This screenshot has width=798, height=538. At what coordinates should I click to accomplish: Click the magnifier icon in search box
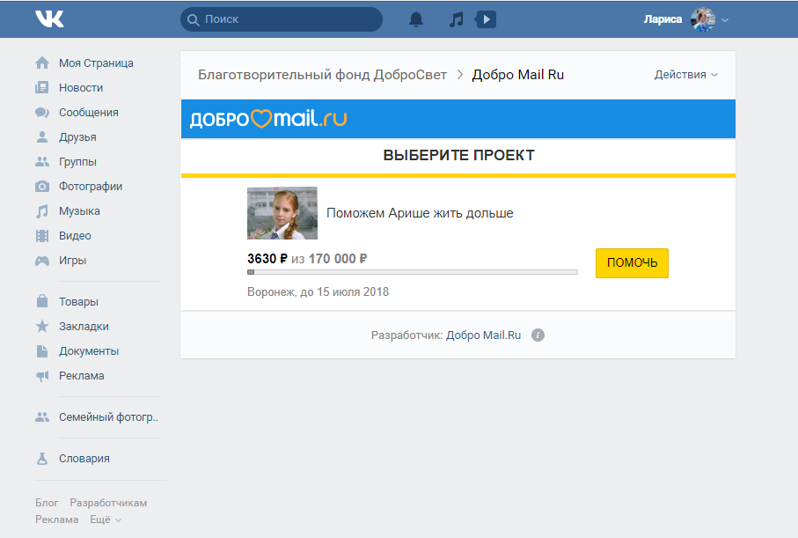(193, 20)
